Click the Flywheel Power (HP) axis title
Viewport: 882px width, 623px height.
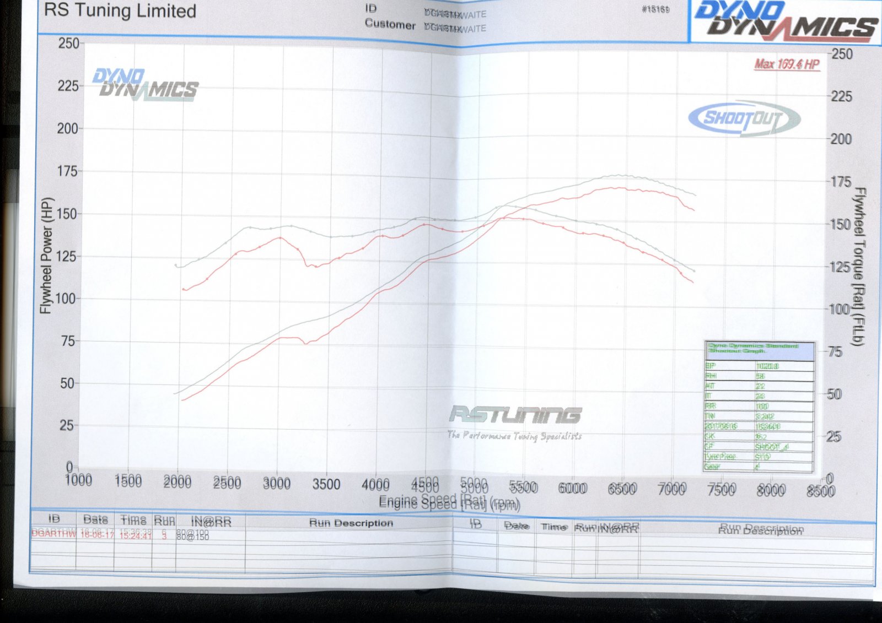[x=46, y=255]
